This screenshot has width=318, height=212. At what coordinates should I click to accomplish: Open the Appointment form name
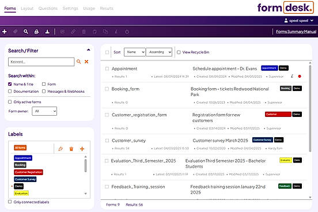pos(124,69)
